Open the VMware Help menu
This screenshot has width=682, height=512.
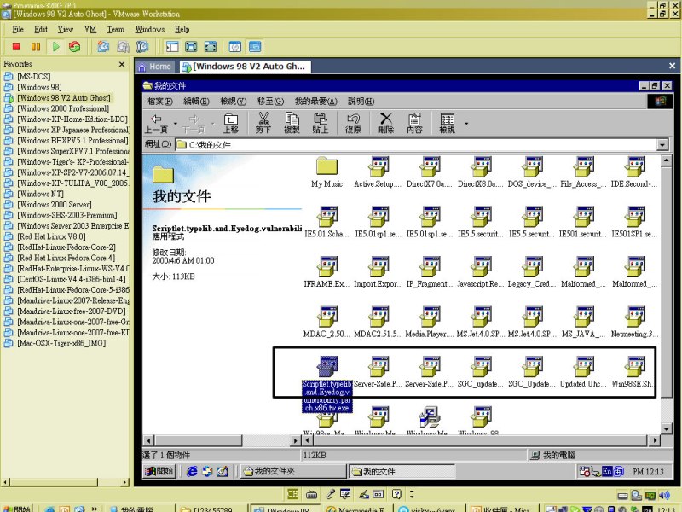pyautogui.click(x=182, y=30)
